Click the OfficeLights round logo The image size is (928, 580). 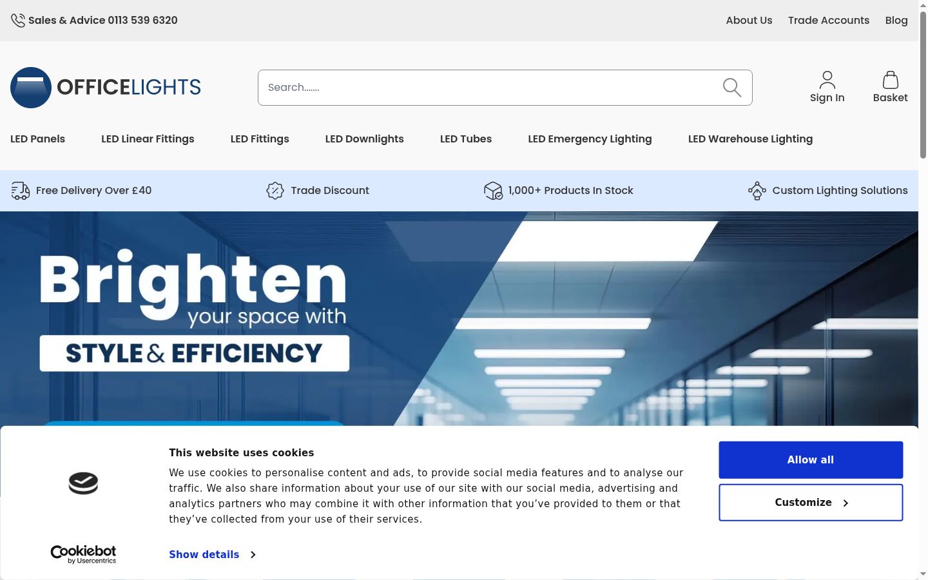click(x=31, y=88)
